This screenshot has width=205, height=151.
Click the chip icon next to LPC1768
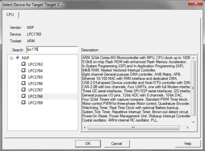(24, 96)
